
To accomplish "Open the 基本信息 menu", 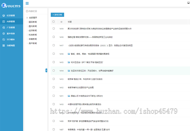I will (x=12, y=34).
